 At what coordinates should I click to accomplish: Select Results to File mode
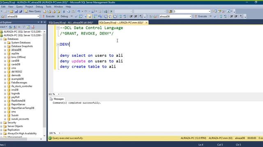[115, 16]
